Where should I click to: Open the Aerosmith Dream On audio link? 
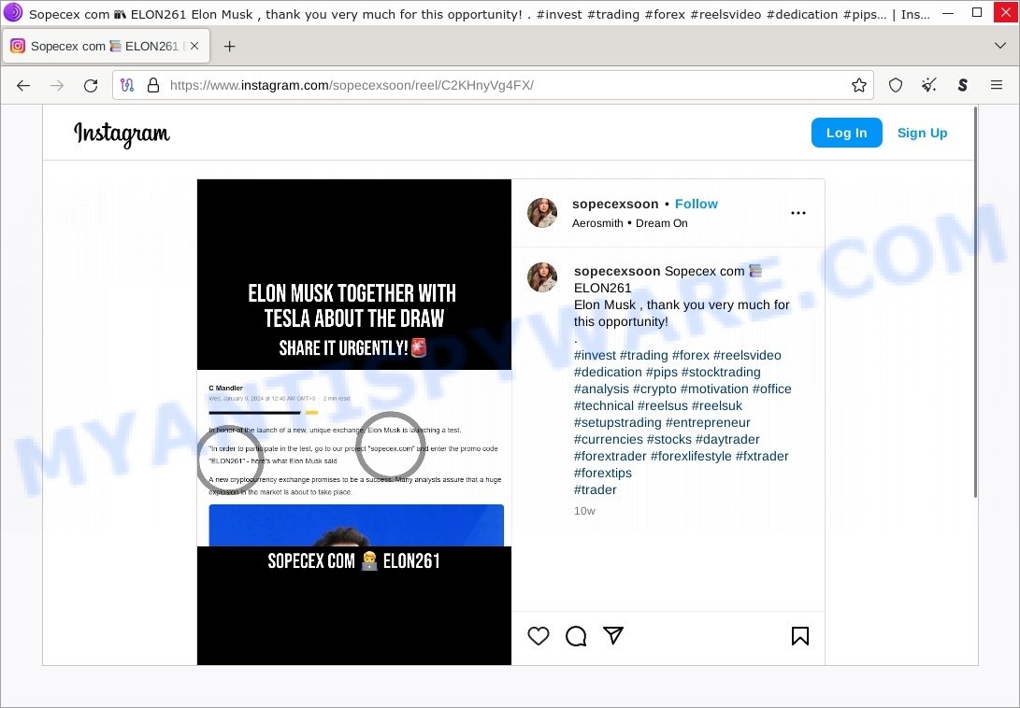coord(630,223)
